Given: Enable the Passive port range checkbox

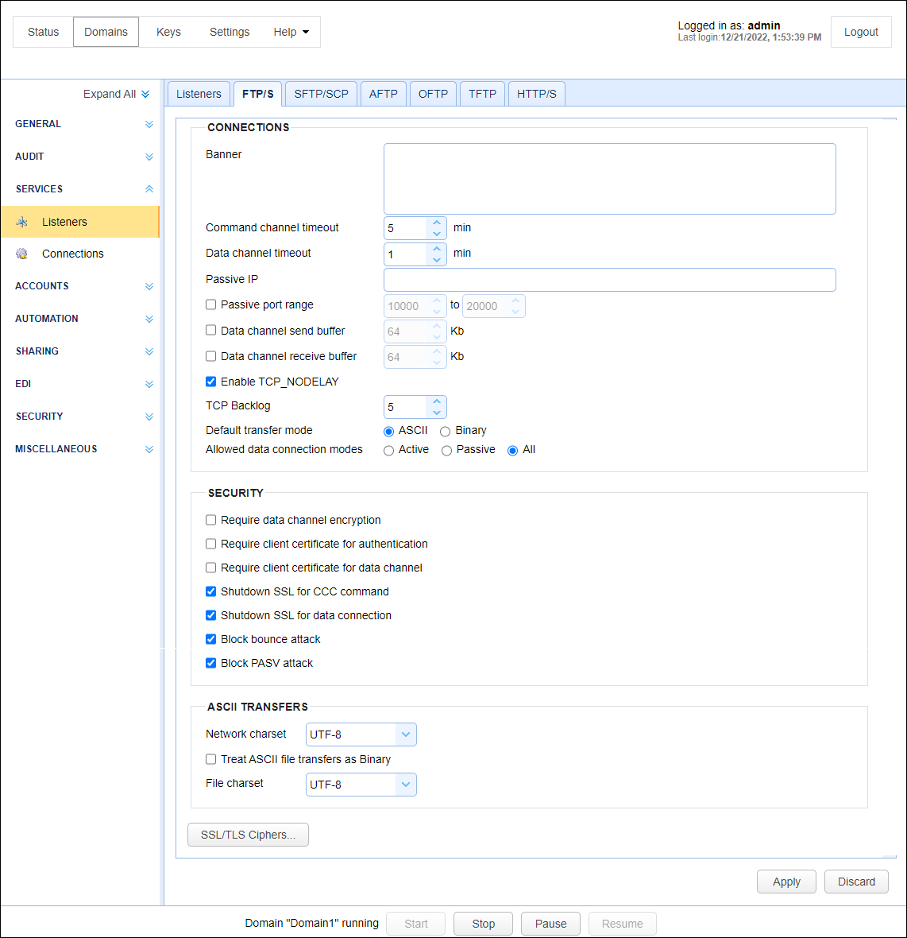Looking at the screenshot, I should (x=211, y=304).
